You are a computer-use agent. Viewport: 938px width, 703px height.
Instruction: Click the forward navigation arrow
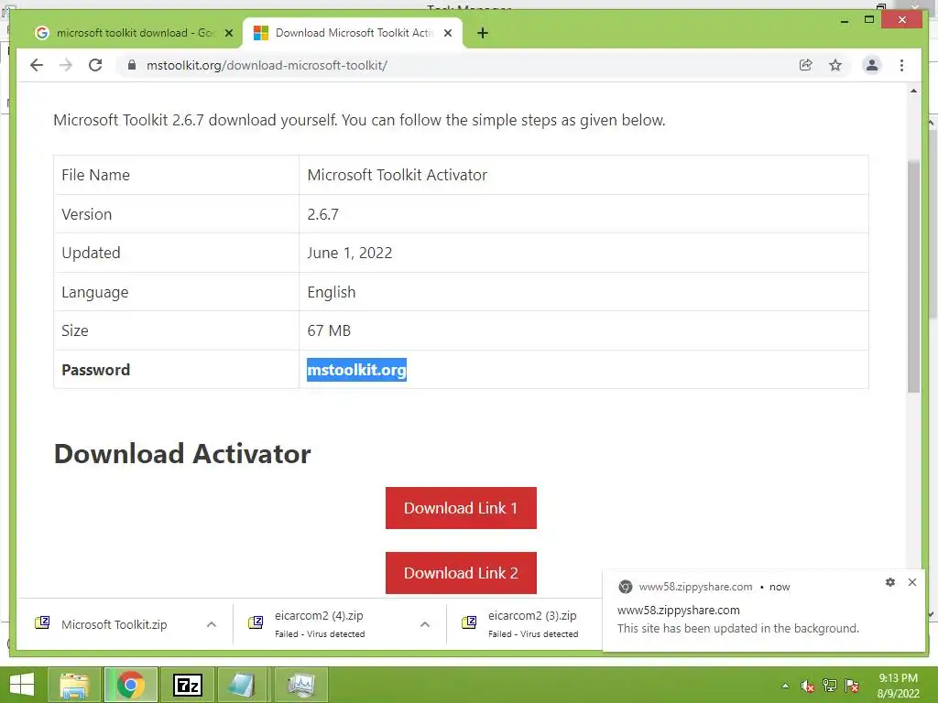[66, 65]
